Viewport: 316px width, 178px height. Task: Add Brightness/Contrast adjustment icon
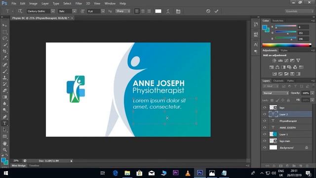pos(275,60)
